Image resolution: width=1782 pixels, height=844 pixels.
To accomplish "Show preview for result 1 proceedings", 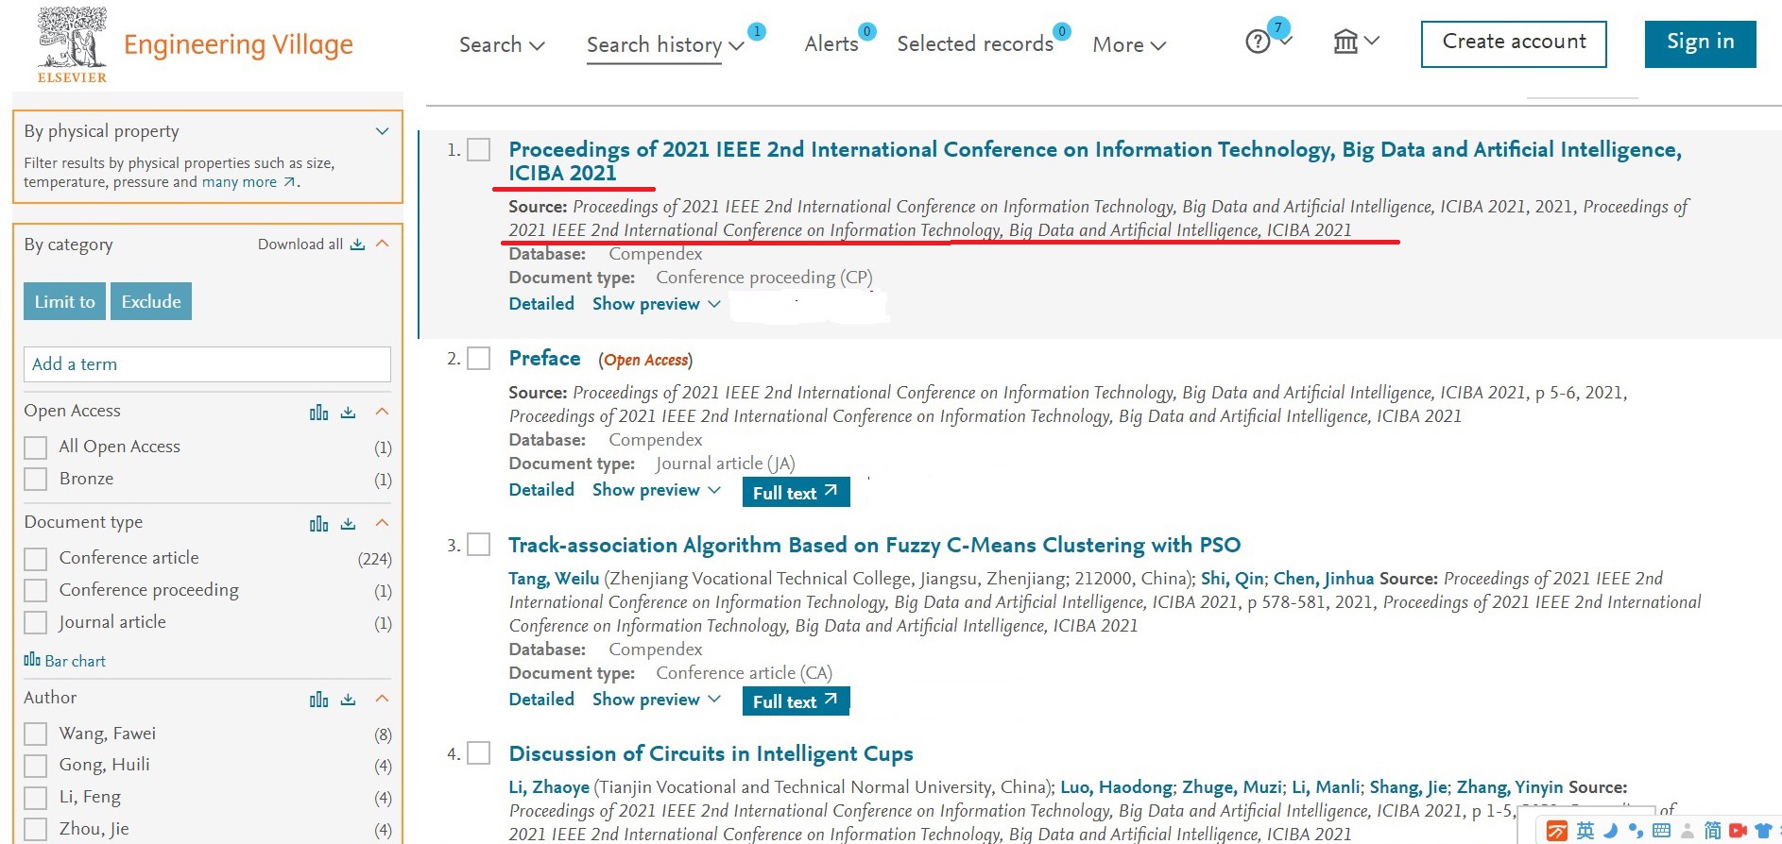I will tap(657, 304).
